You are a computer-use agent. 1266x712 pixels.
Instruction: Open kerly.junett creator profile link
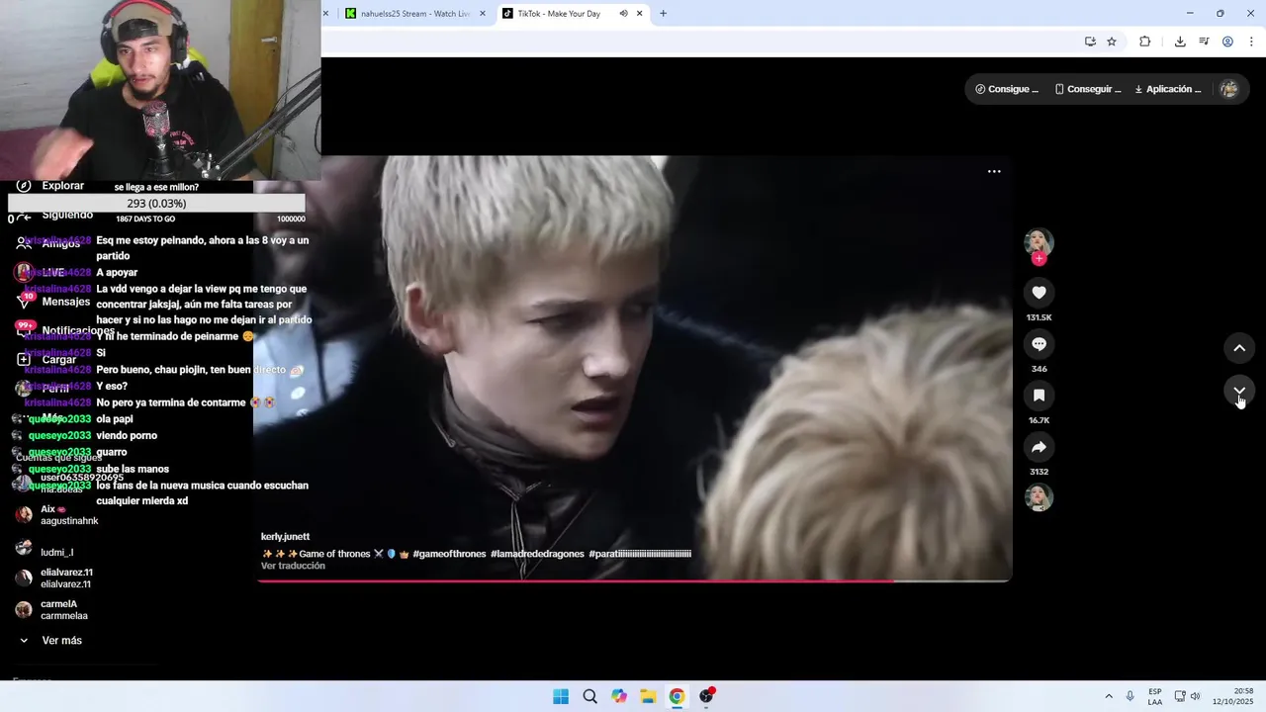click(285, 537)
